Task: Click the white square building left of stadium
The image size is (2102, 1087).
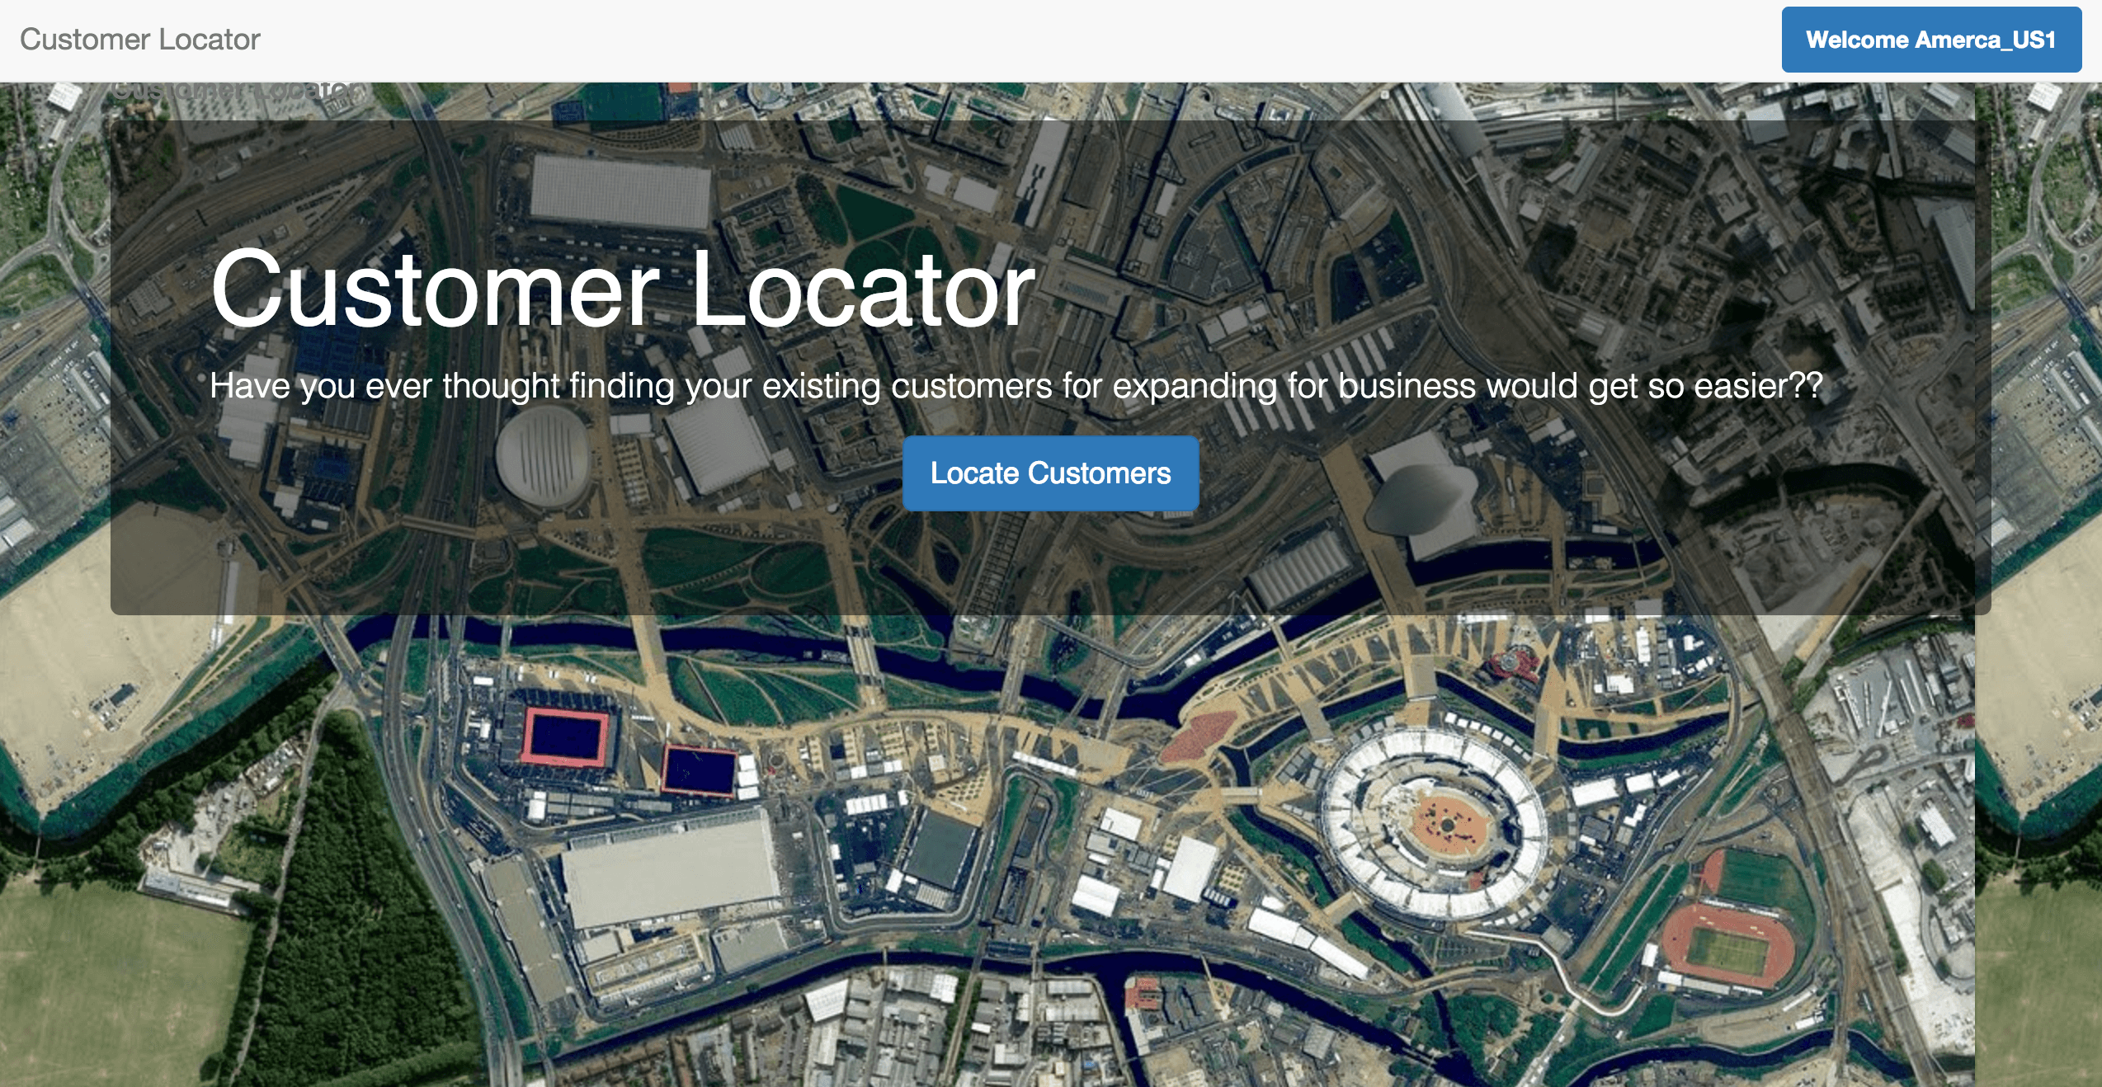Action: pyautogui.click(x=1188, y=868)
